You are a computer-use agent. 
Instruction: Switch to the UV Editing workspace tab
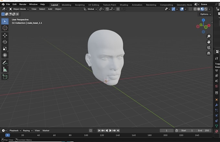pyautogui.click(x=93, y=5)
